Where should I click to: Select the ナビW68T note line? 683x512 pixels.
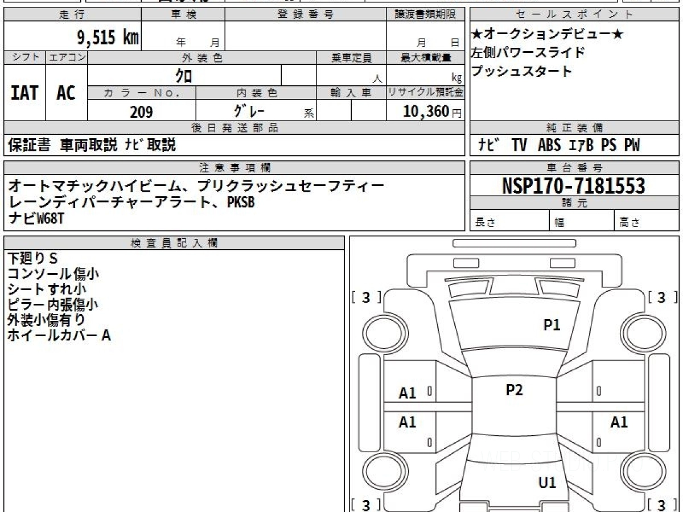click(36, 218)
